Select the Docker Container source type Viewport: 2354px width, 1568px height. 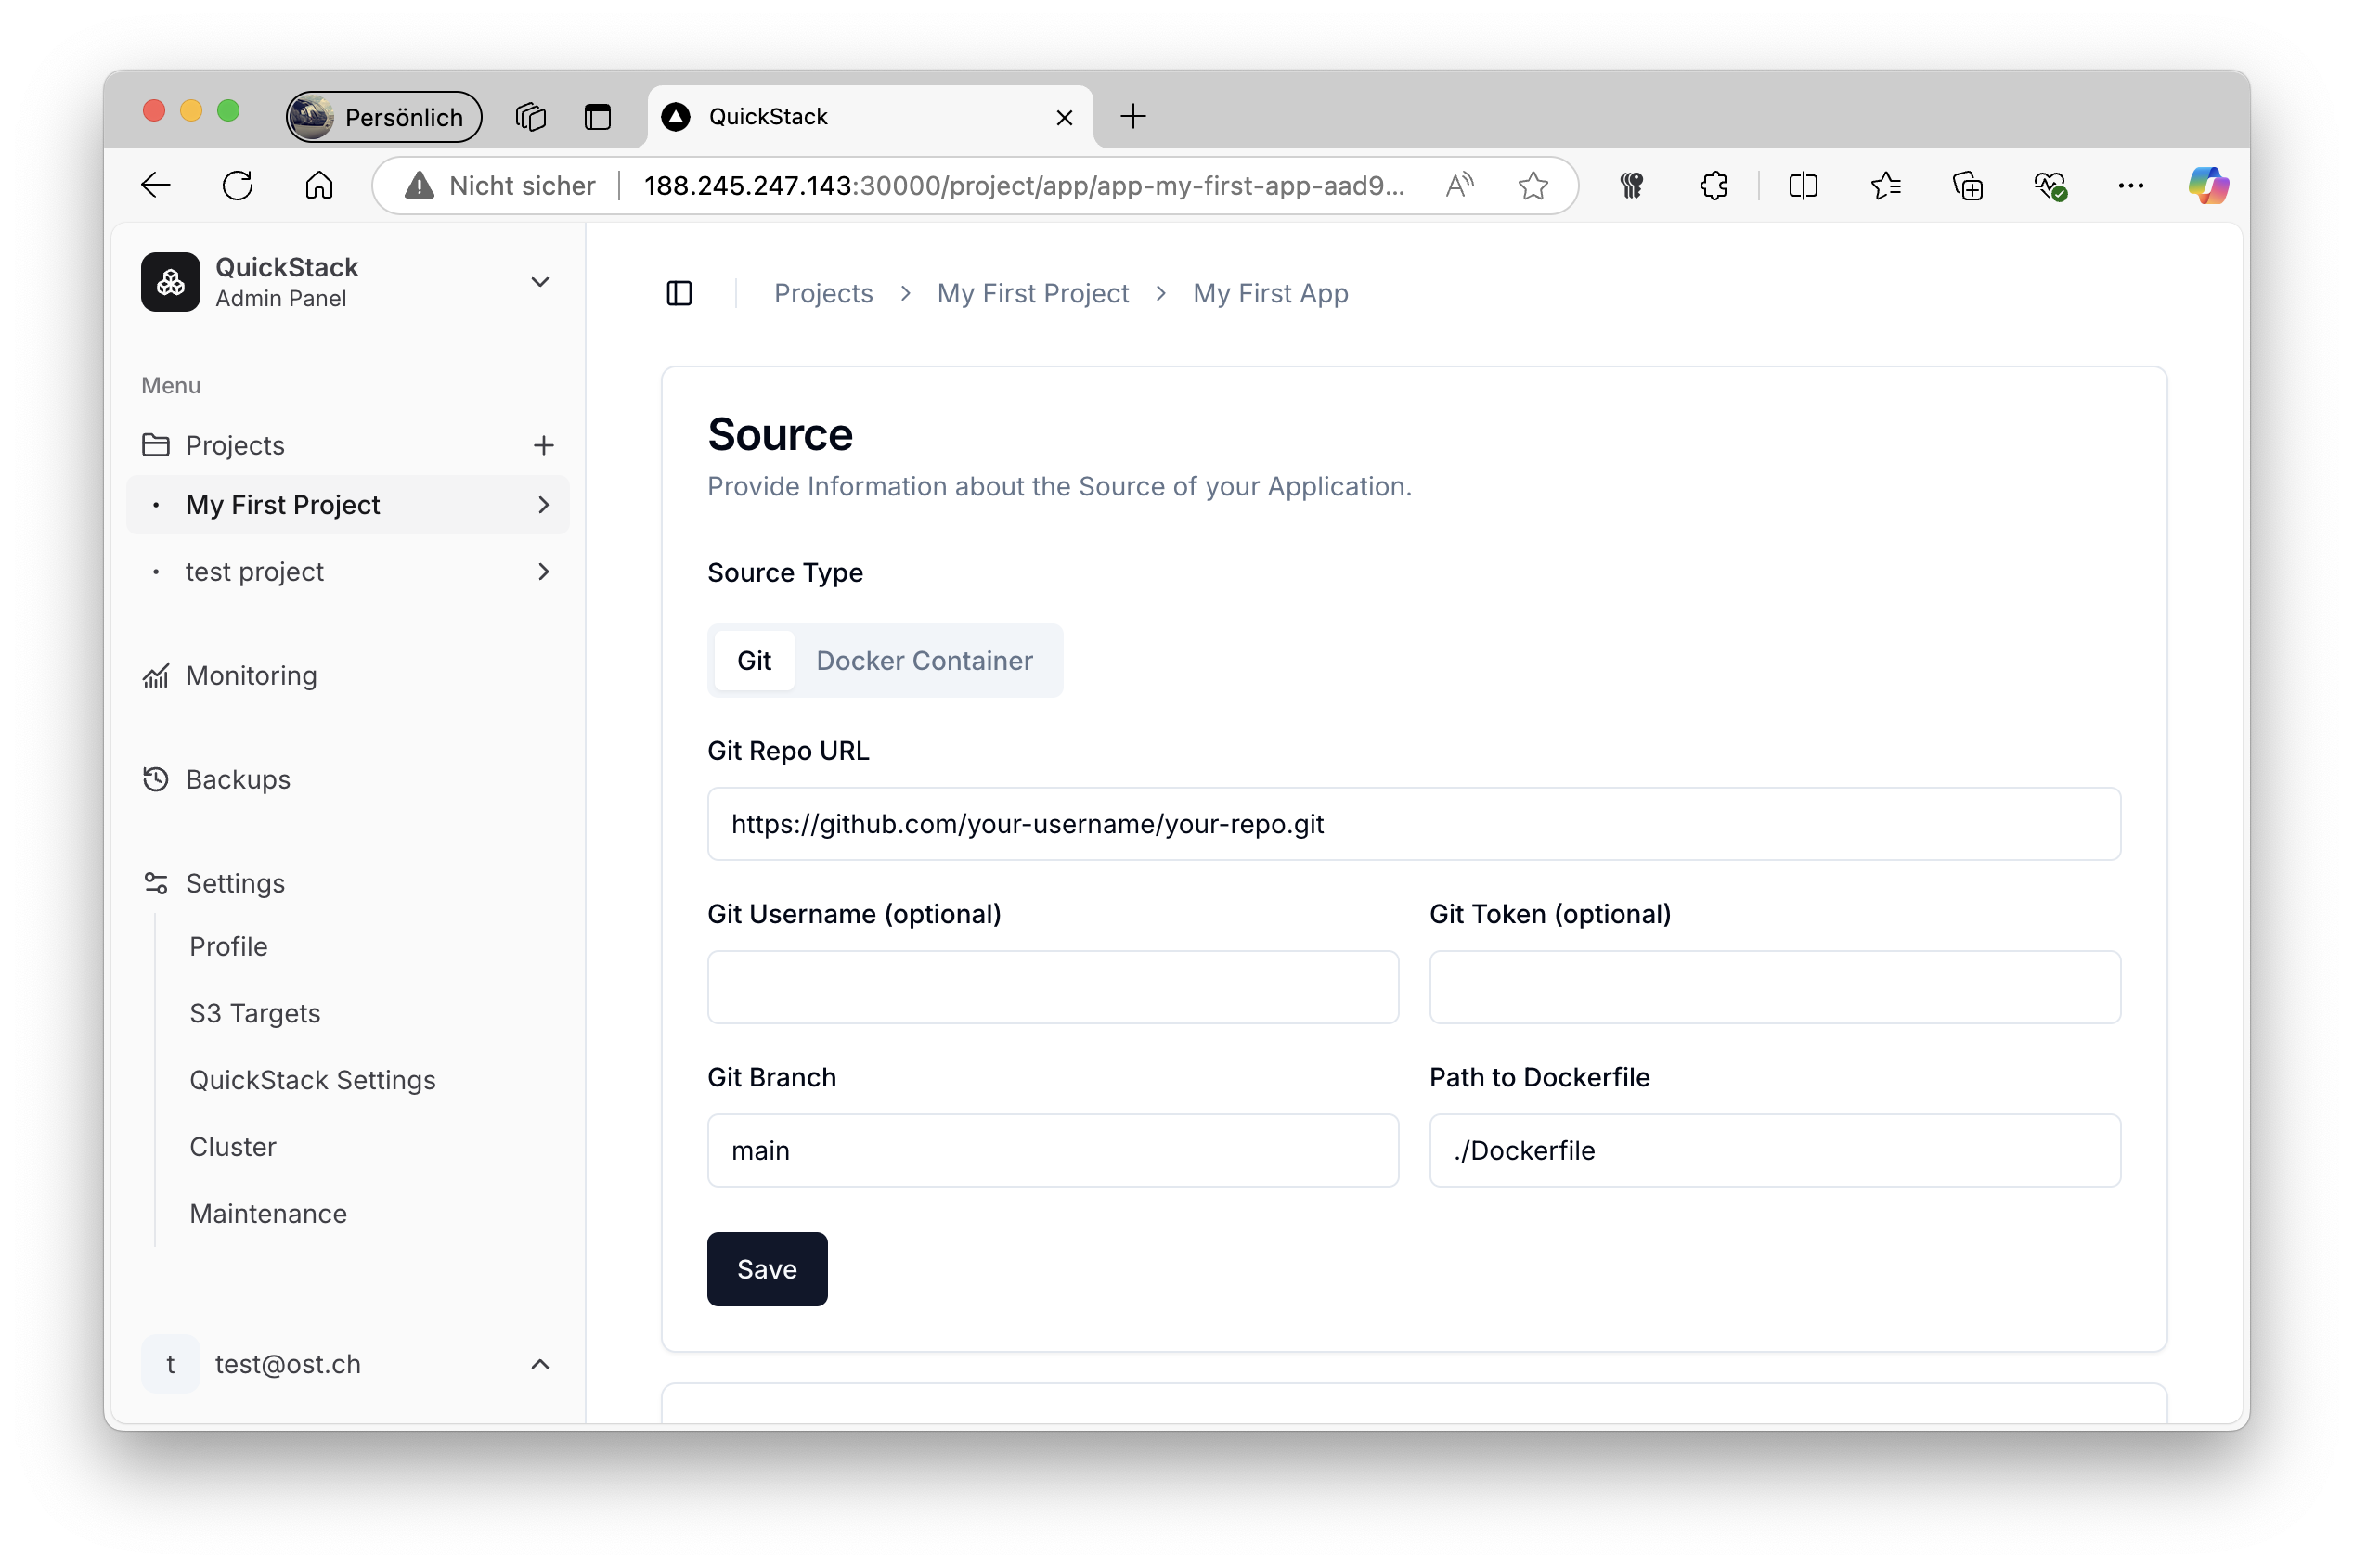coord(925,660)
